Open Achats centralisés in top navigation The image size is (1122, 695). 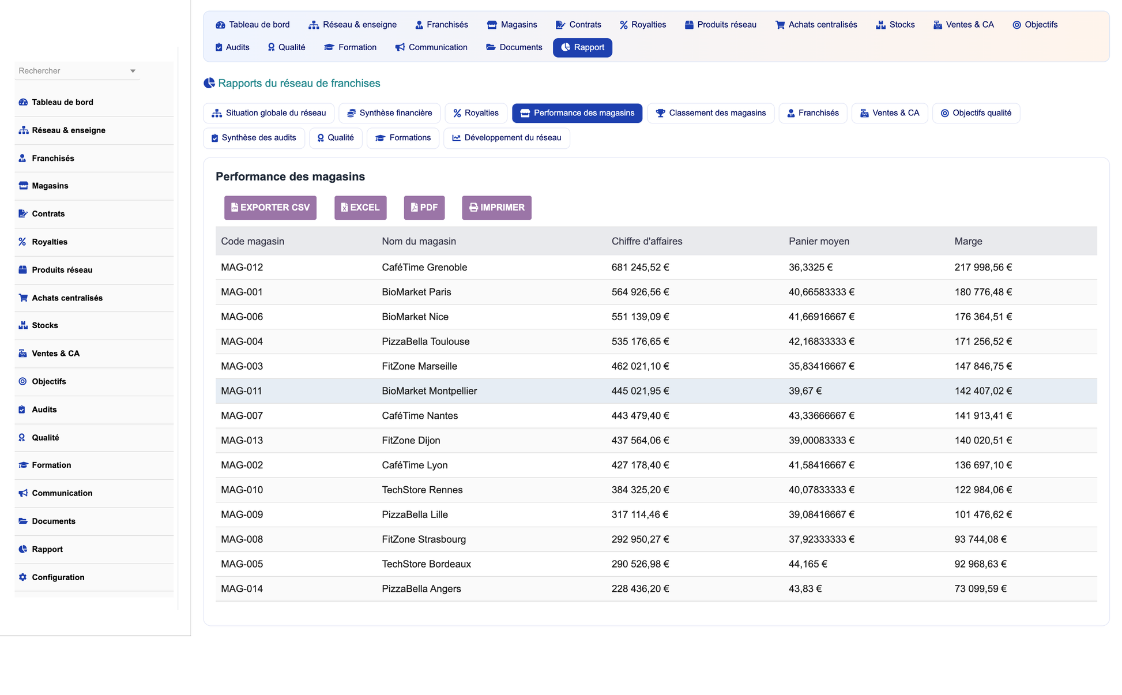click(x=816, y=25)
